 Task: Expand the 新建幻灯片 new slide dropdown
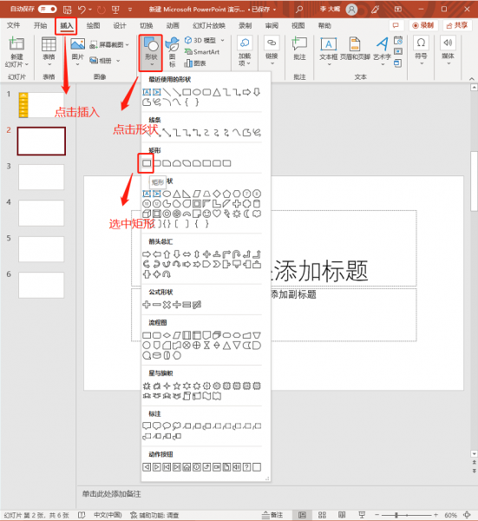[x=27, y=64]
